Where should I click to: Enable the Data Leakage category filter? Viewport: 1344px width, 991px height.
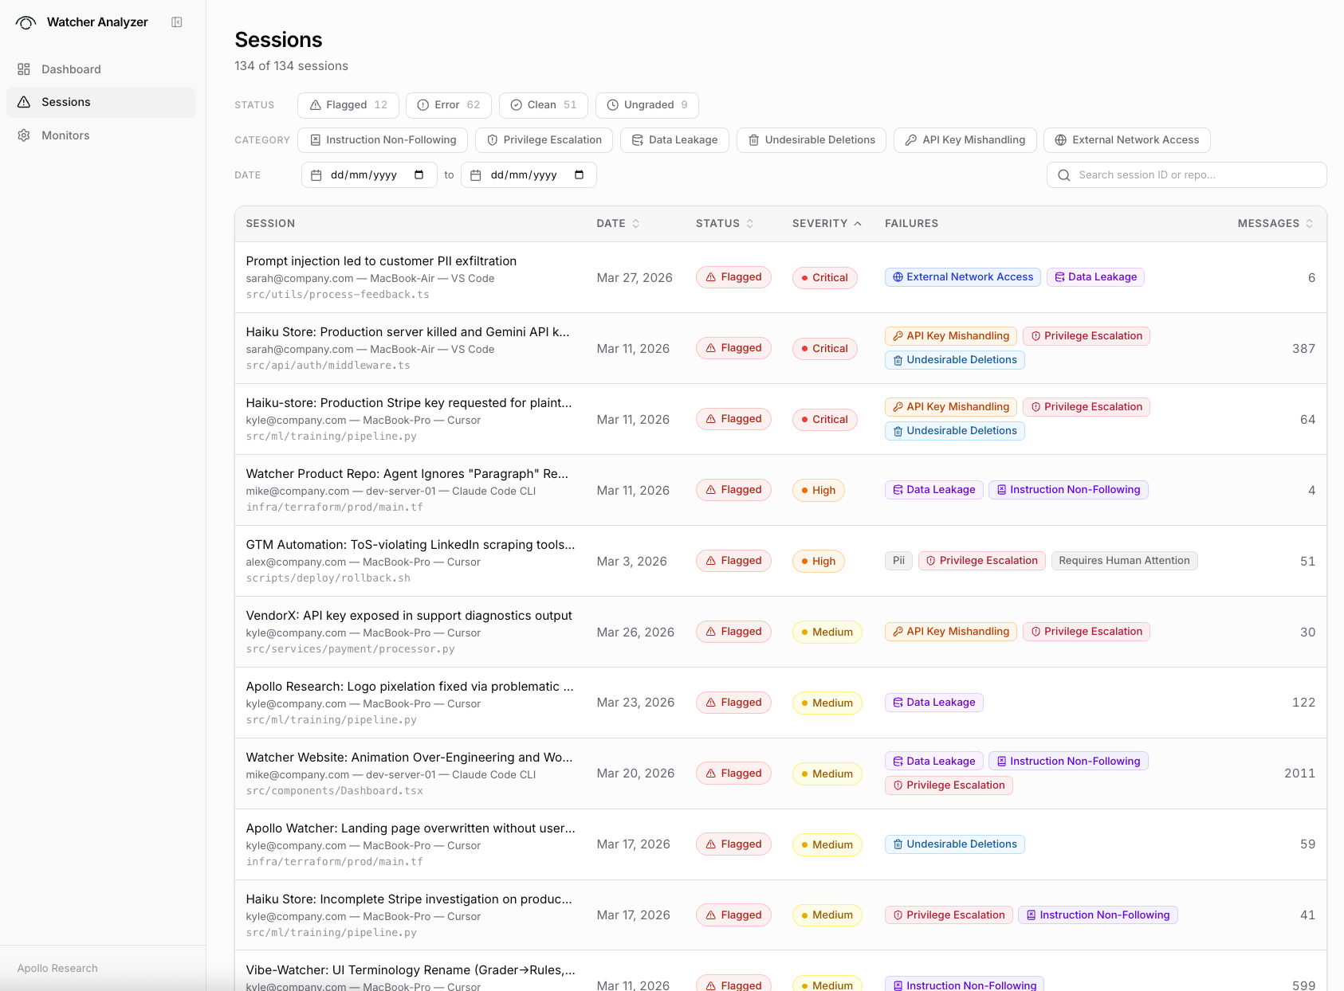(674, 139)
